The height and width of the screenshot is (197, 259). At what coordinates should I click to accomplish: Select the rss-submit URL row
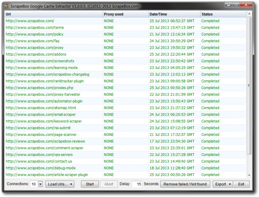pos(125,128)
